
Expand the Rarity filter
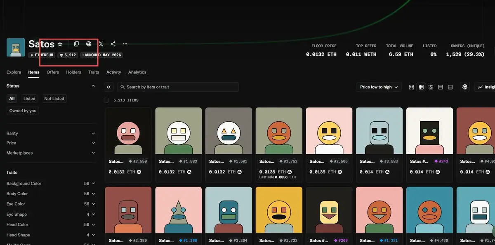51,134
